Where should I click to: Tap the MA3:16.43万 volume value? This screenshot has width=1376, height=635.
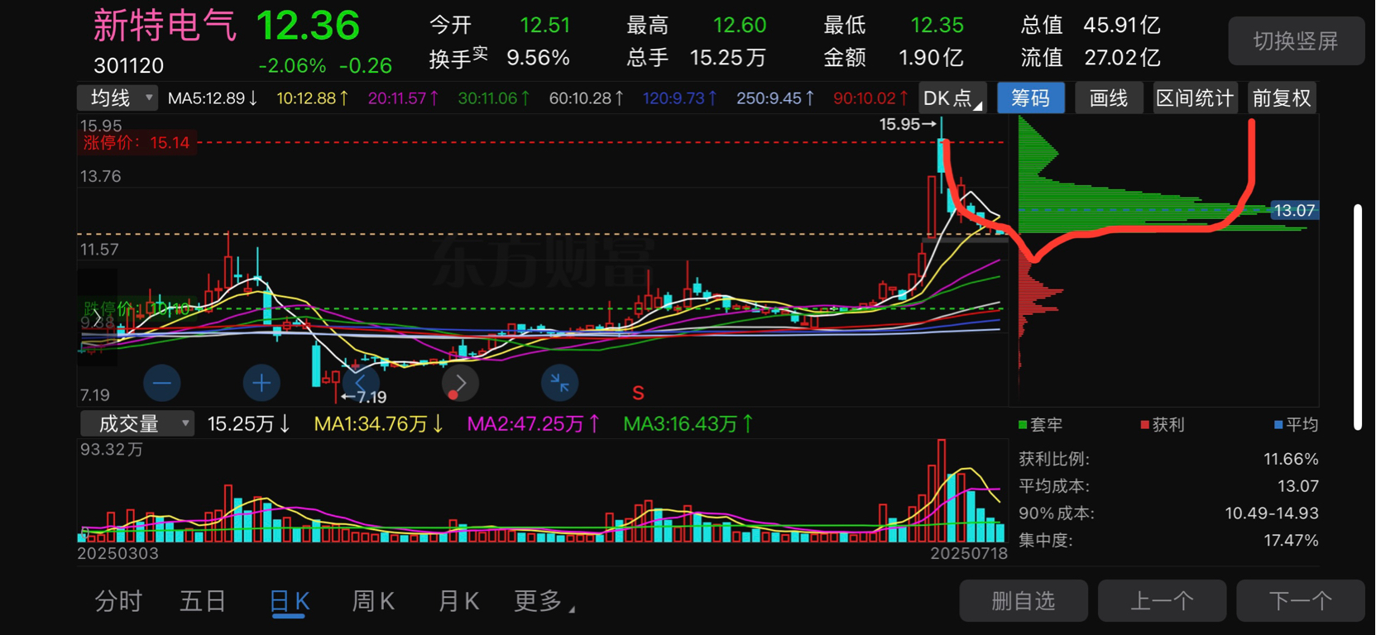(688, 424)
